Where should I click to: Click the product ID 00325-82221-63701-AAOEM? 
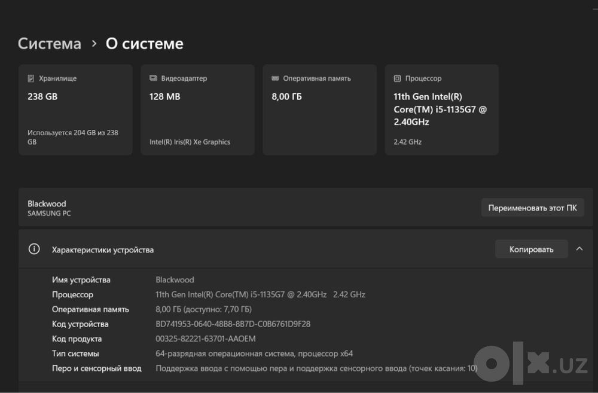206,339
